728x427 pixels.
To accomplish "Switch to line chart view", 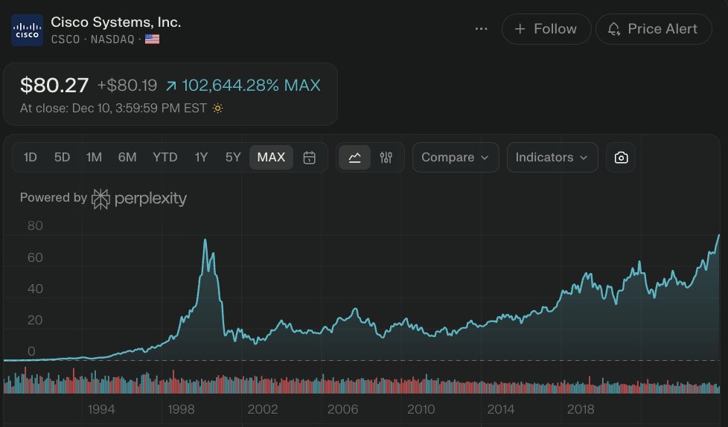I will coord(354,158).
